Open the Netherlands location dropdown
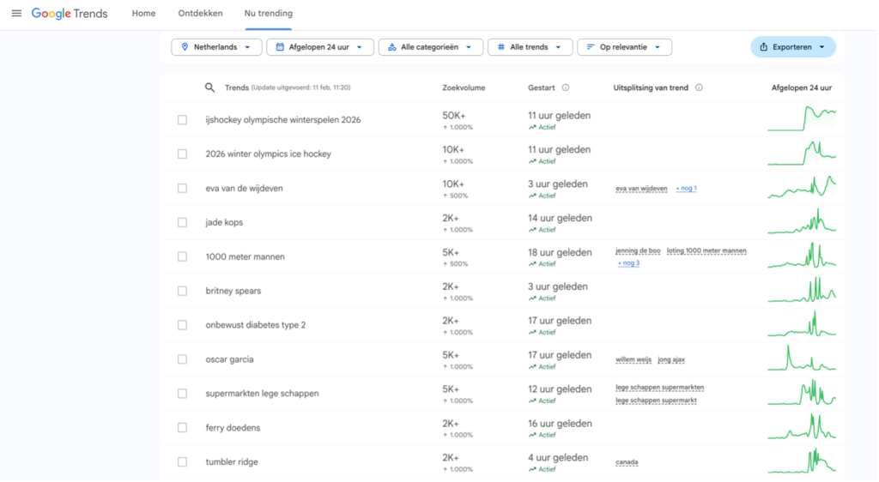 [216, 47]
